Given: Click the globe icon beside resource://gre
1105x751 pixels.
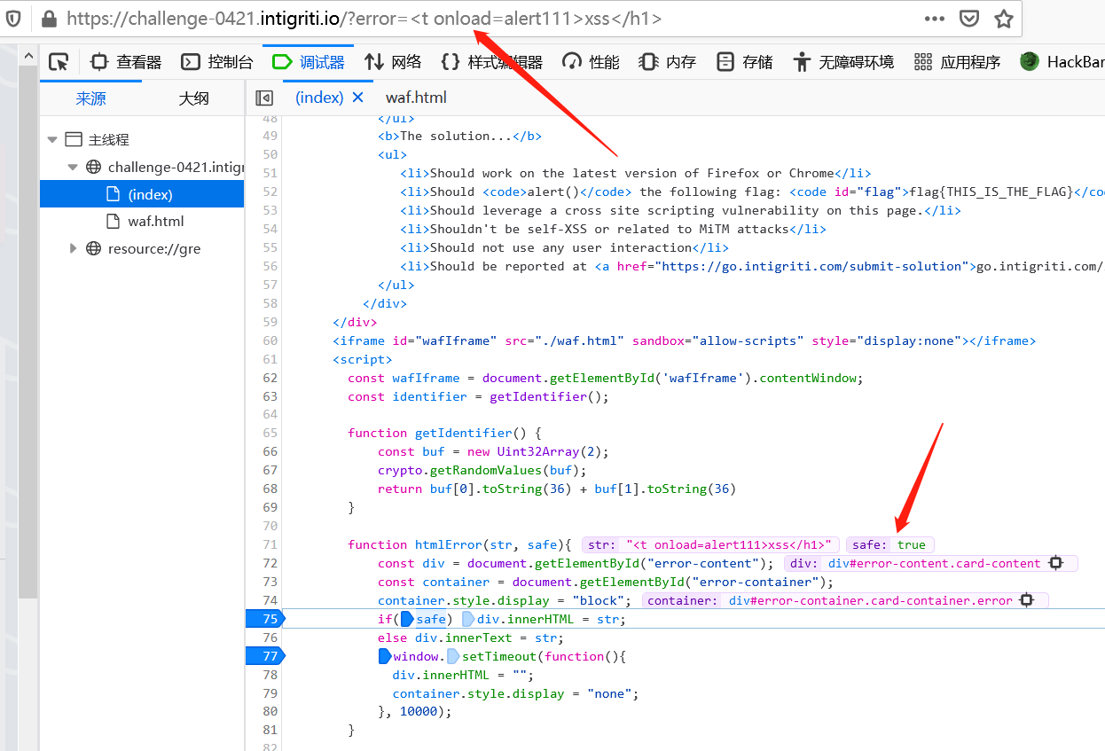Looking at the screenshot, I should point(93,249).
